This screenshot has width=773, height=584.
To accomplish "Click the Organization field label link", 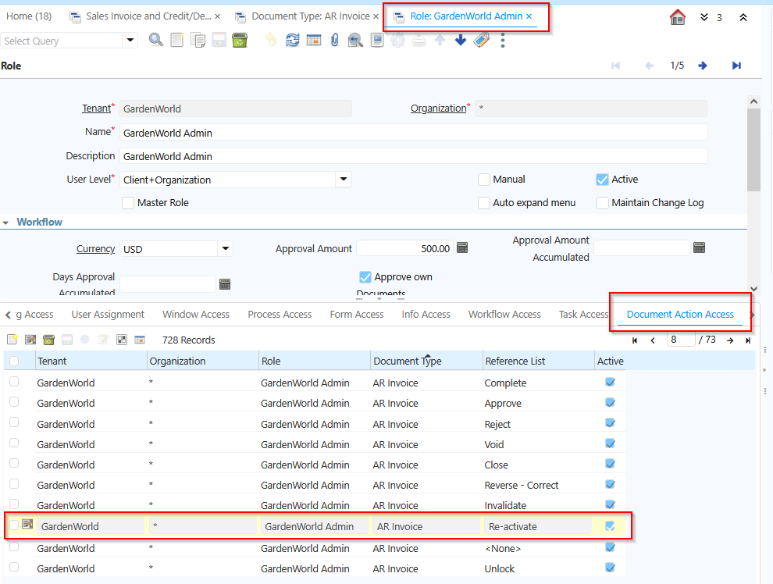I will (x=440, y=108).
